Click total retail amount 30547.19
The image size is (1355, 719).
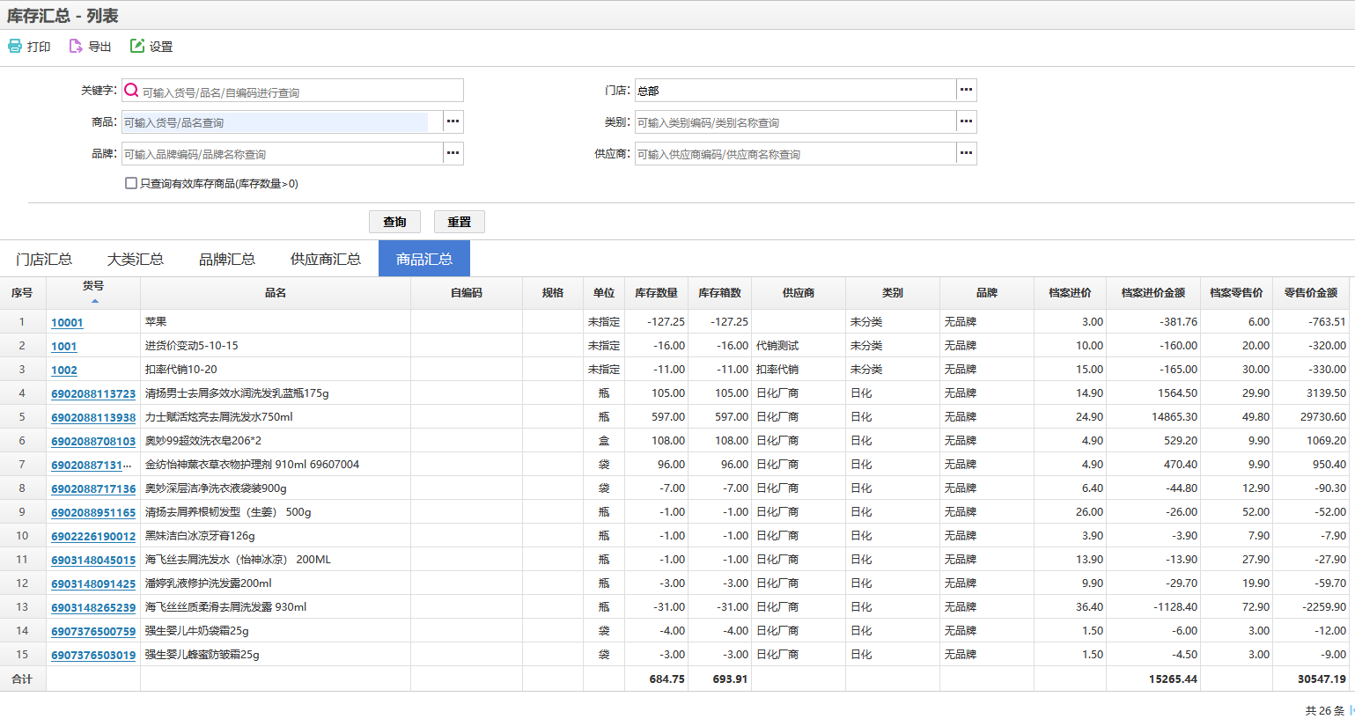(x=1322, y=679)
